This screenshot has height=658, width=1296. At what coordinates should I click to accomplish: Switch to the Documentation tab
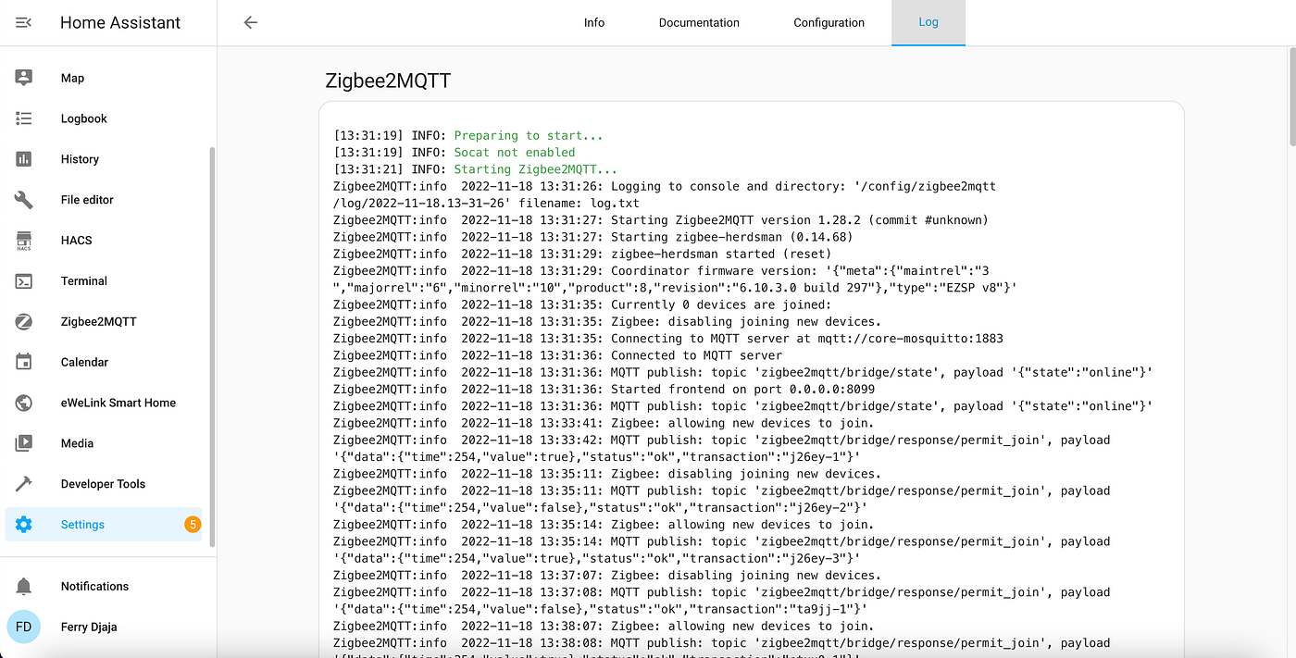pyautogui.click(x=699, y=22)
